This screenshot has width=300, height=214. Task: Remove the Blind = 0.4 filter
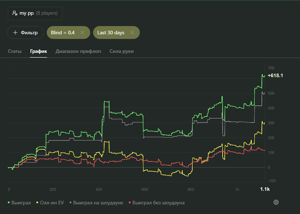point(82,33)
